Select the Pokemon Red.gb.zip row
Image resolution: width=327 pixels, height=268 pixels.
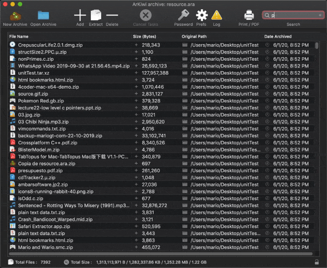click(x=41, y=101)
